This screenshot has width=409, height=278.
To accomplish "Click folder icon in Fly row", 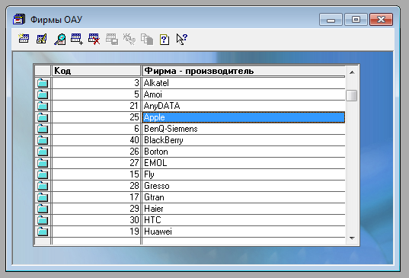I will point(43,174).
